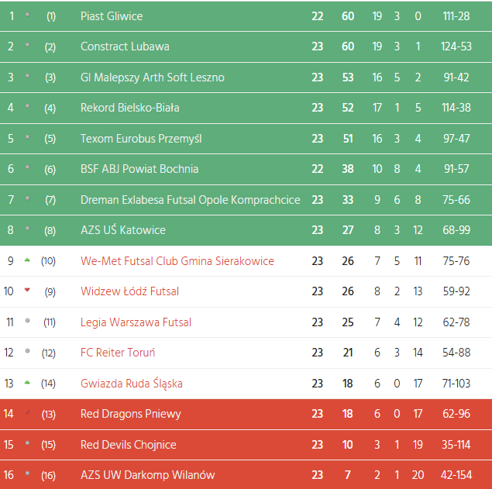Click green up arrow beside We-Met Futsal Club
492x489 pixels.
coord(27,260)
